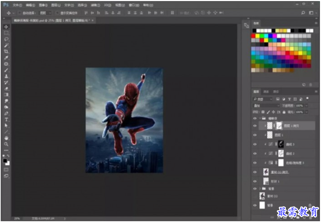The height and width of the screenshot is (223, 321).
Task: Enable the Auto-Select checkbox
Action: point(20,13)
